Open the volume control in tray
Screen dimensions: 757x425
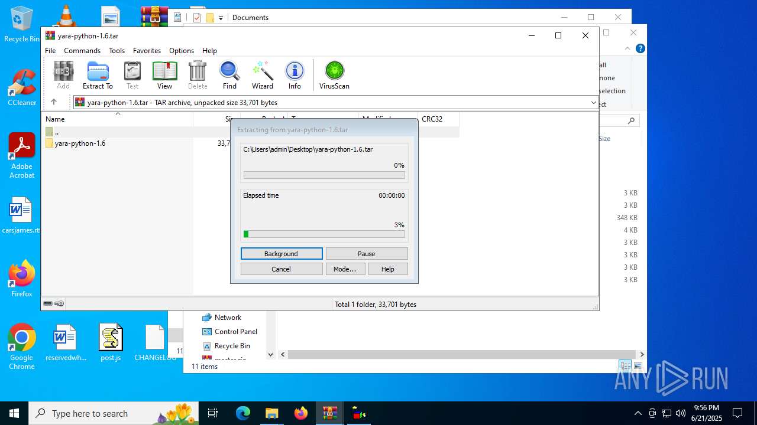[x=681, y=413]
